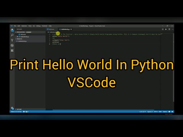Screen dimensions: 183x137
Task: Switch to the Welcome tab
Action: point(52,29)
